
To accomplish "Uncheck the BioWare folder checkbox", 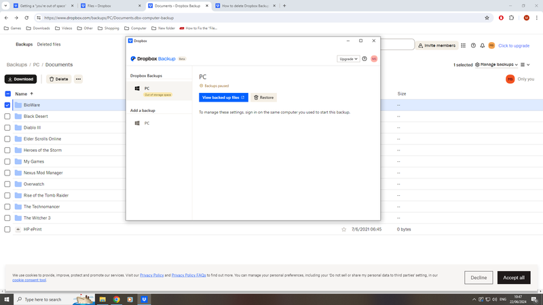I will coord(7,105).
